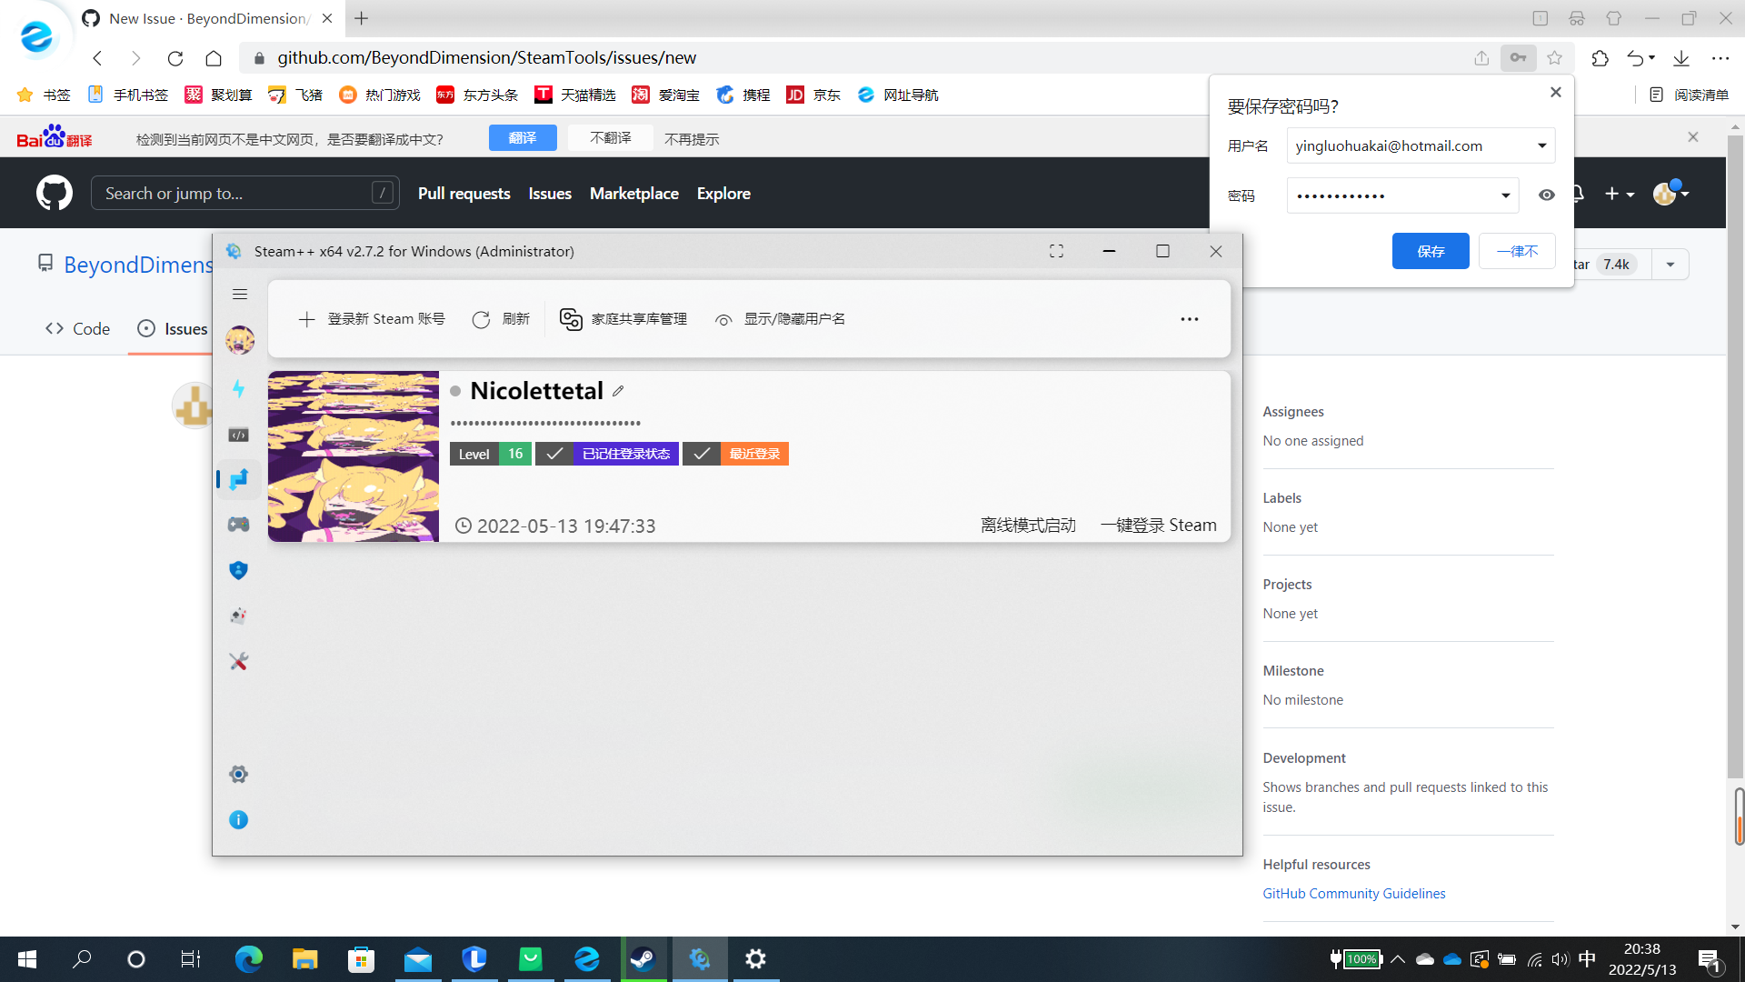The width and height of the screenshot is (1745, 982).
Task: Close the save password popup
Action: click(1556, 93)
